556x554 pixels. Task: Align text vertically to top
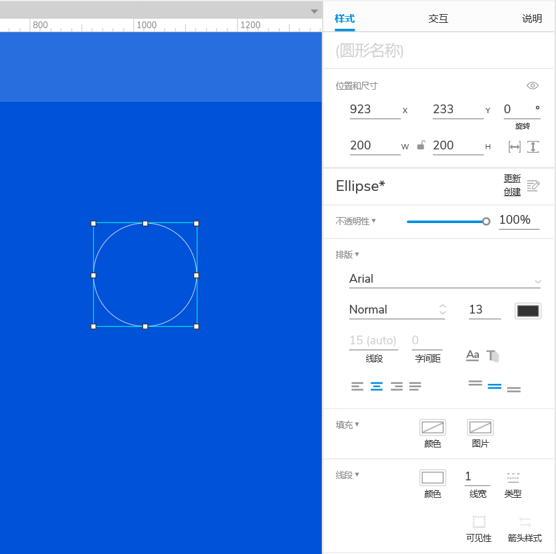pyautogui.click(x=475, y=383)
